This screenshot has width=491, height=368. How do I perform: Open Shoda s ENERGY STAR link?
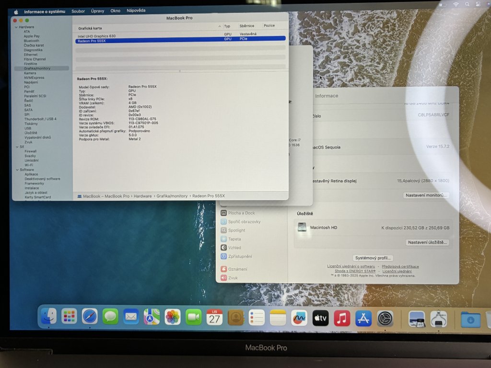355,271
